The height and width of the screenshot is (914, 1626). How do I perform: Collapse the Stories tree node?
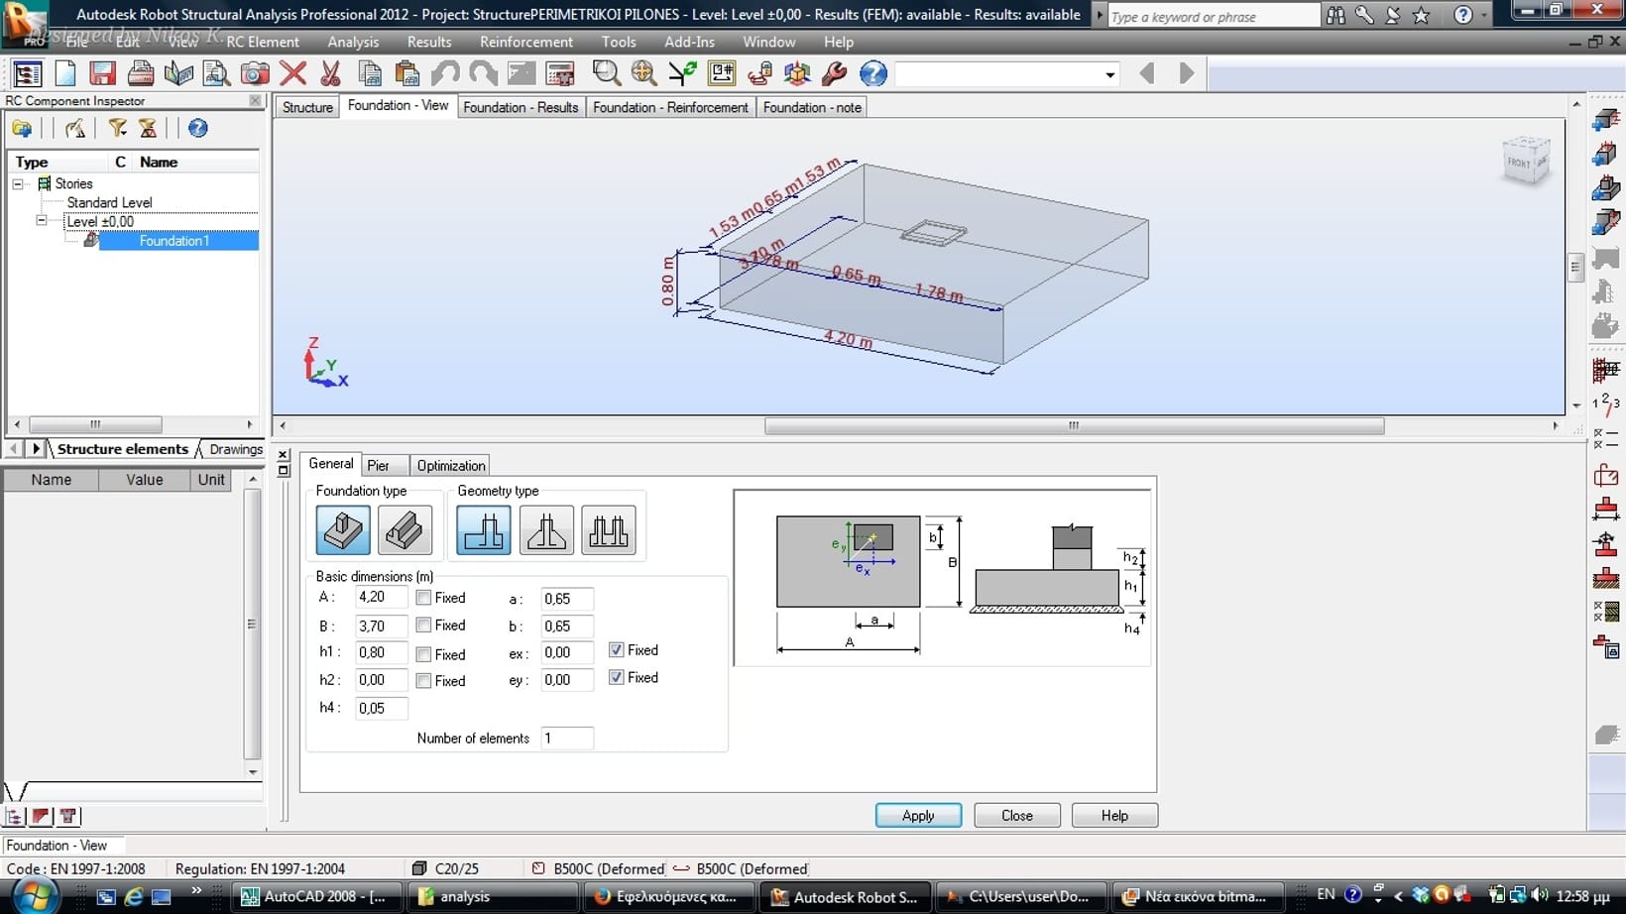click(18, 183)
